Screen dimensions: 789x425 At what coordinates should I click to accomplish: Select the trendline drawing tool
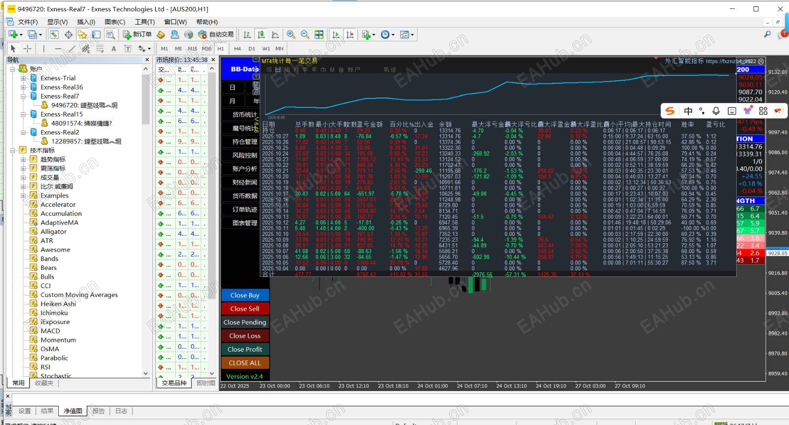coord(72,48)
